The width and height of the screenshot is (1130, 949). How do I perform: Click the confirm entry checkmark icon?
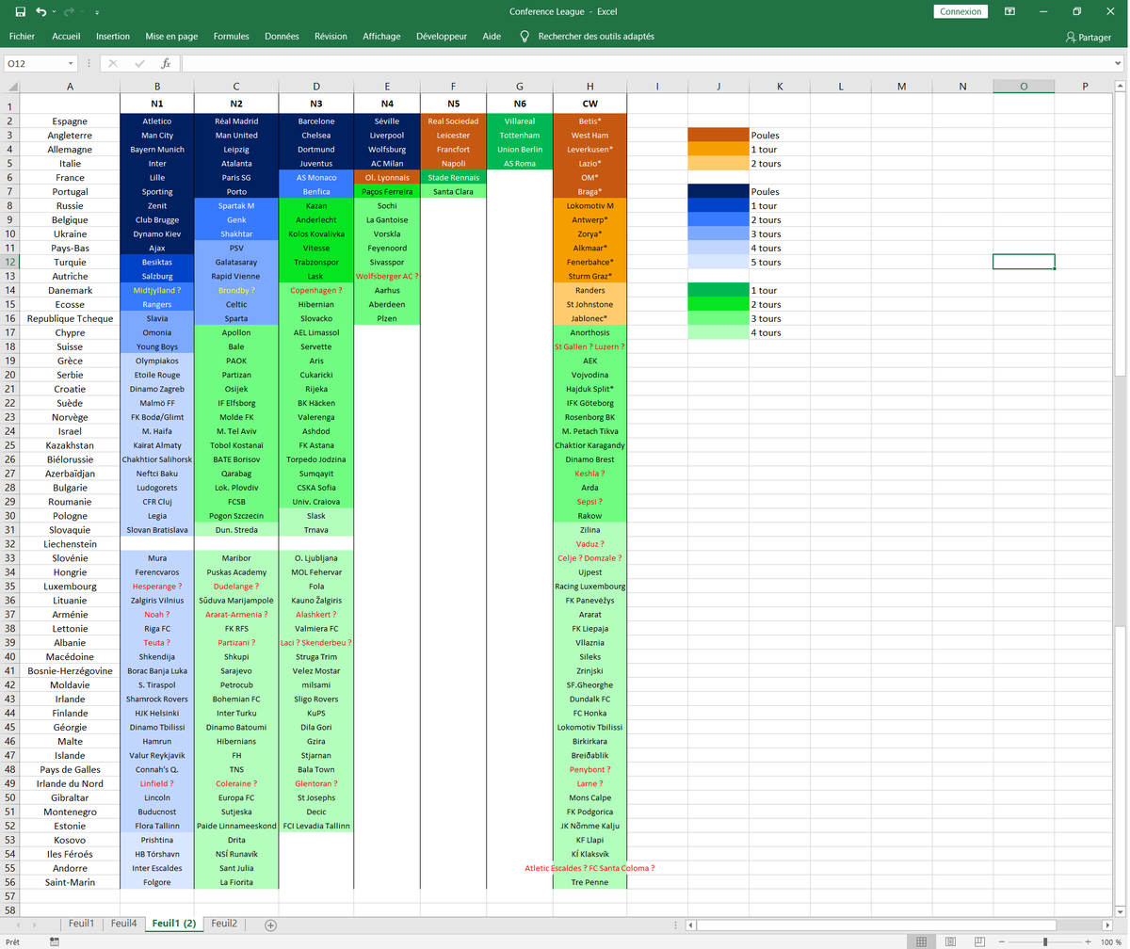click(139, 63)
